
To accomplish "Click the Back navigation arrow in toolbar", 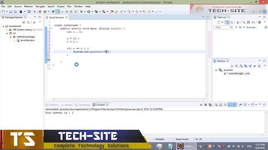I will click(149, 12).
